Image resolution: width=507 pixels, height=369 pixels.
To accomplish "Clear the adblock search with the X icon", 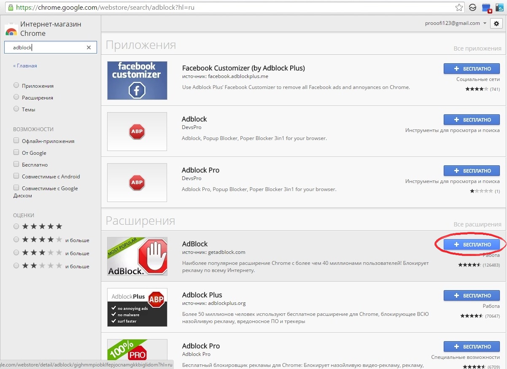I will (89, 48).
